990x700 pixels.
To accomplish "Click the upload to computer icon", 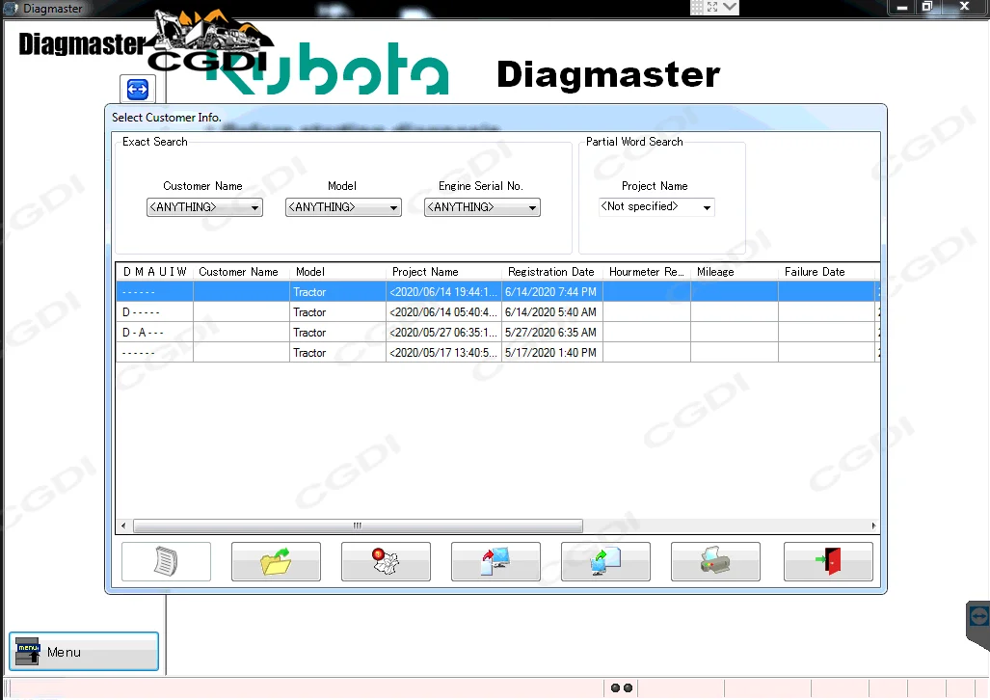I will (495, 561).
